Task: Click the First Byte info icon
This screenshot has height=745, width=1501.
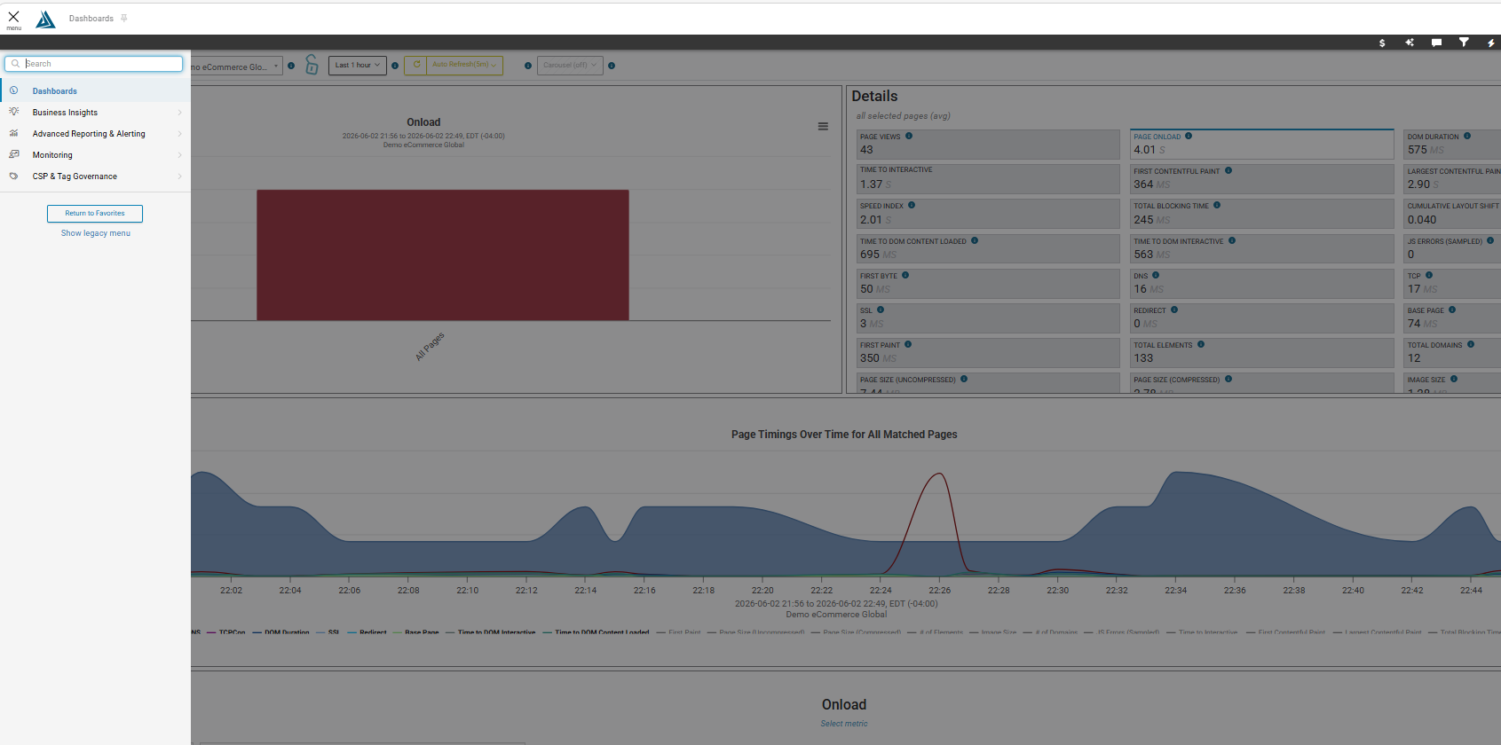Action: [905, 275]
